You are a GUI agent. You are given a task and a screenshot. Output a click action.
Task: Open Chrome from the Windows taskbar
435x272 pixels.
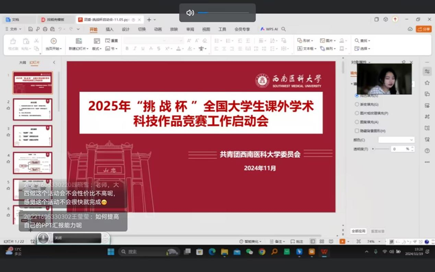[262, 252]
